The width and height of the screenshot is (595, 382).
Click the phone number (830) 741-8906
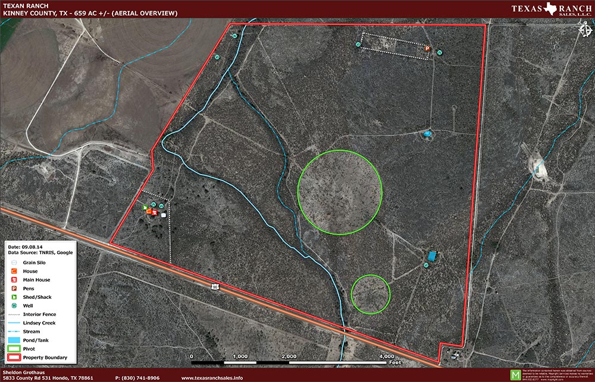coord(137,377)
